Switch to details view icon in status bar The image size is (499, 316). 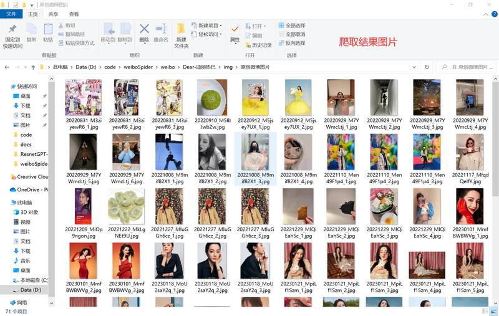(x=485, y=311)
